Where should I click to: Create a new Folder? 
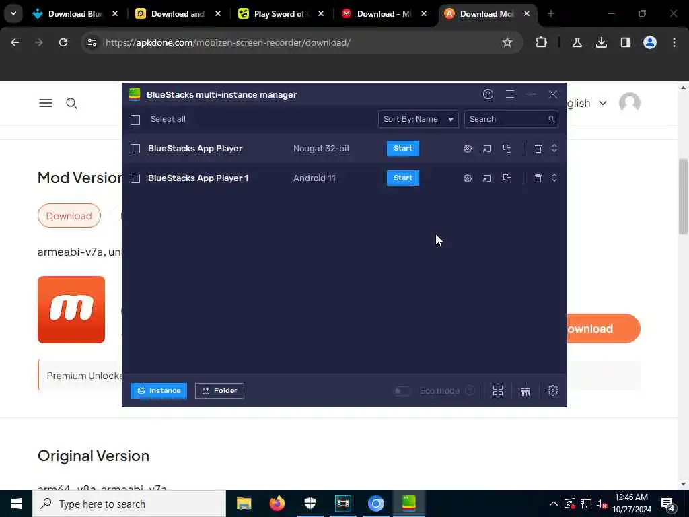coord(220,391)
